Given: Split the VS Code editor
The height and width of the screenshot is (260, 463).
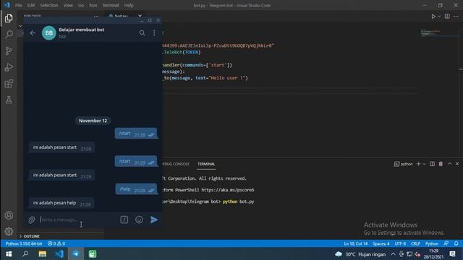Looking at the screenshot, I should [x=447, y=16].
